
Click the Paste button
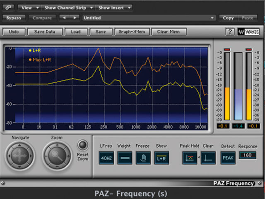tap(248, 18)
